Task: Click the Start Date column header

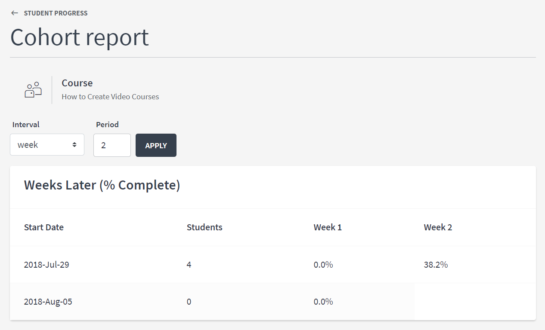Action: [x=44, y=227]
